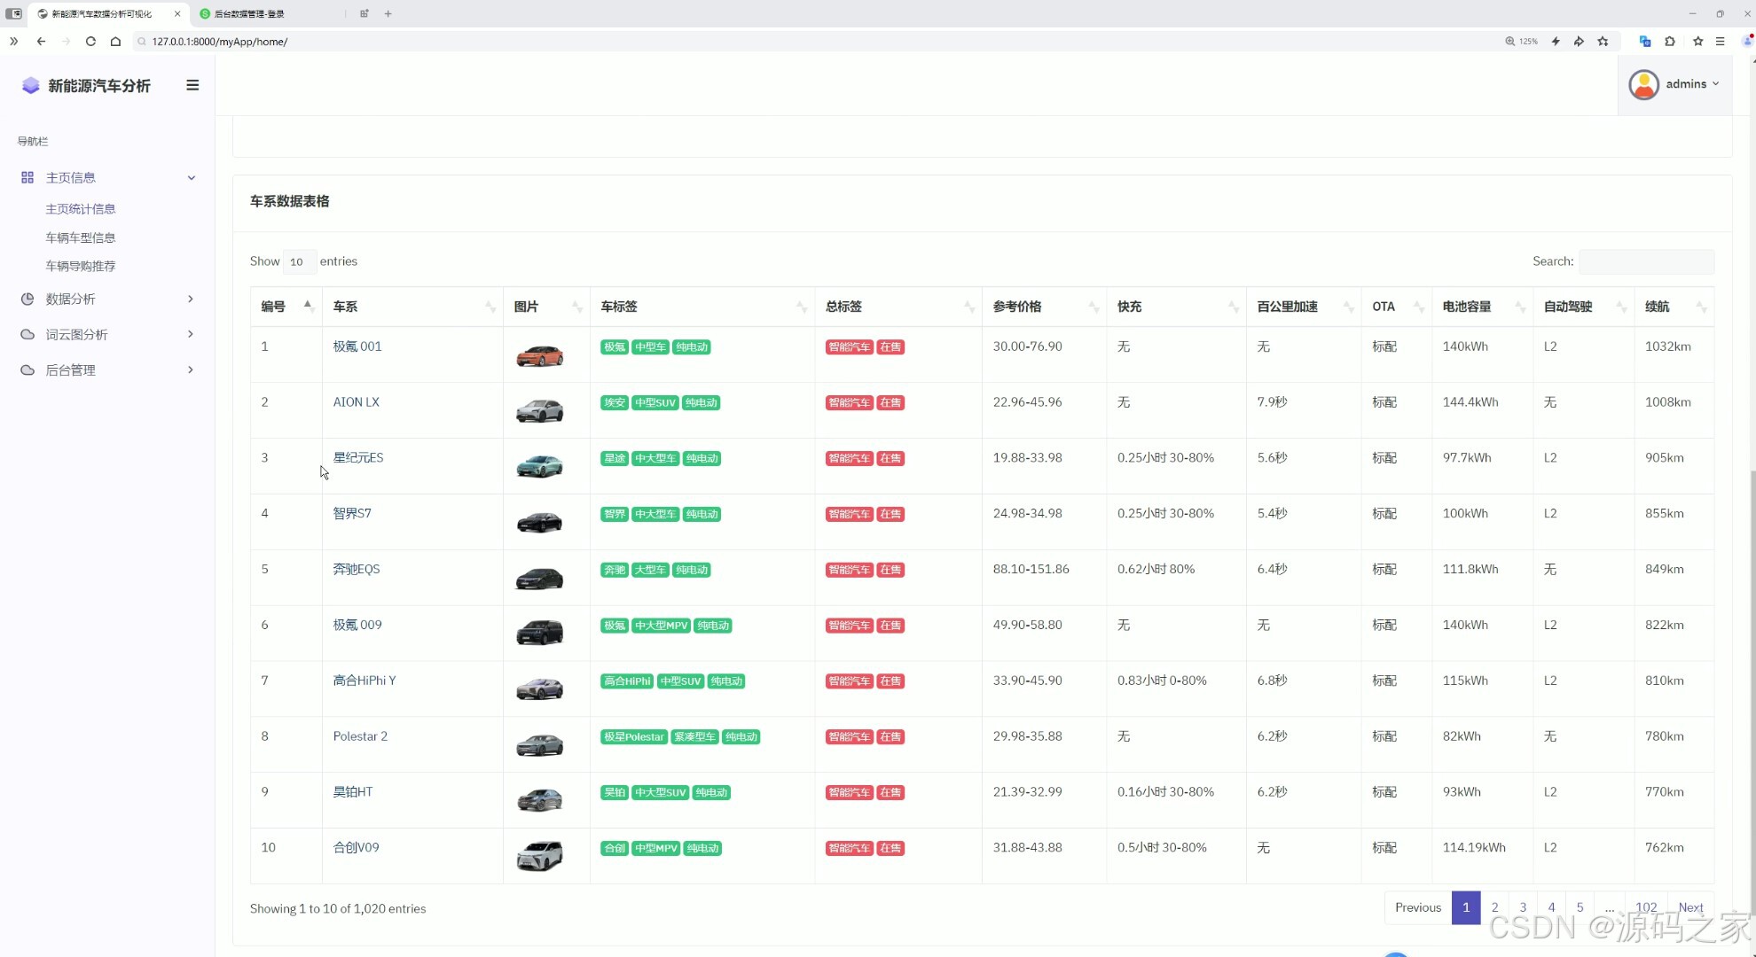The height and width of the screenshot is (957, 1756).
Task: Click the admin user avatar icon
Action: point(1643,84)
